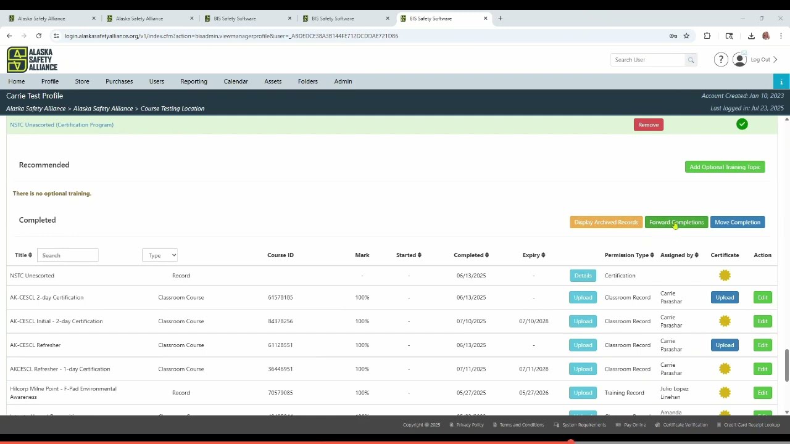790x444 pixels.
Task: Sort completed table by Permission Type
Action: click(629, 255)
